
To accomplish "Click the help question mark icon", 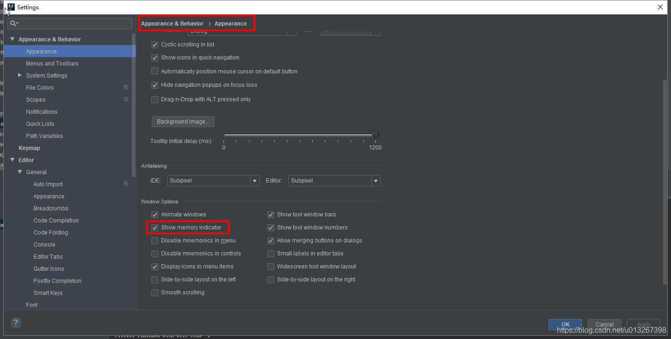I will click(16, 323).
